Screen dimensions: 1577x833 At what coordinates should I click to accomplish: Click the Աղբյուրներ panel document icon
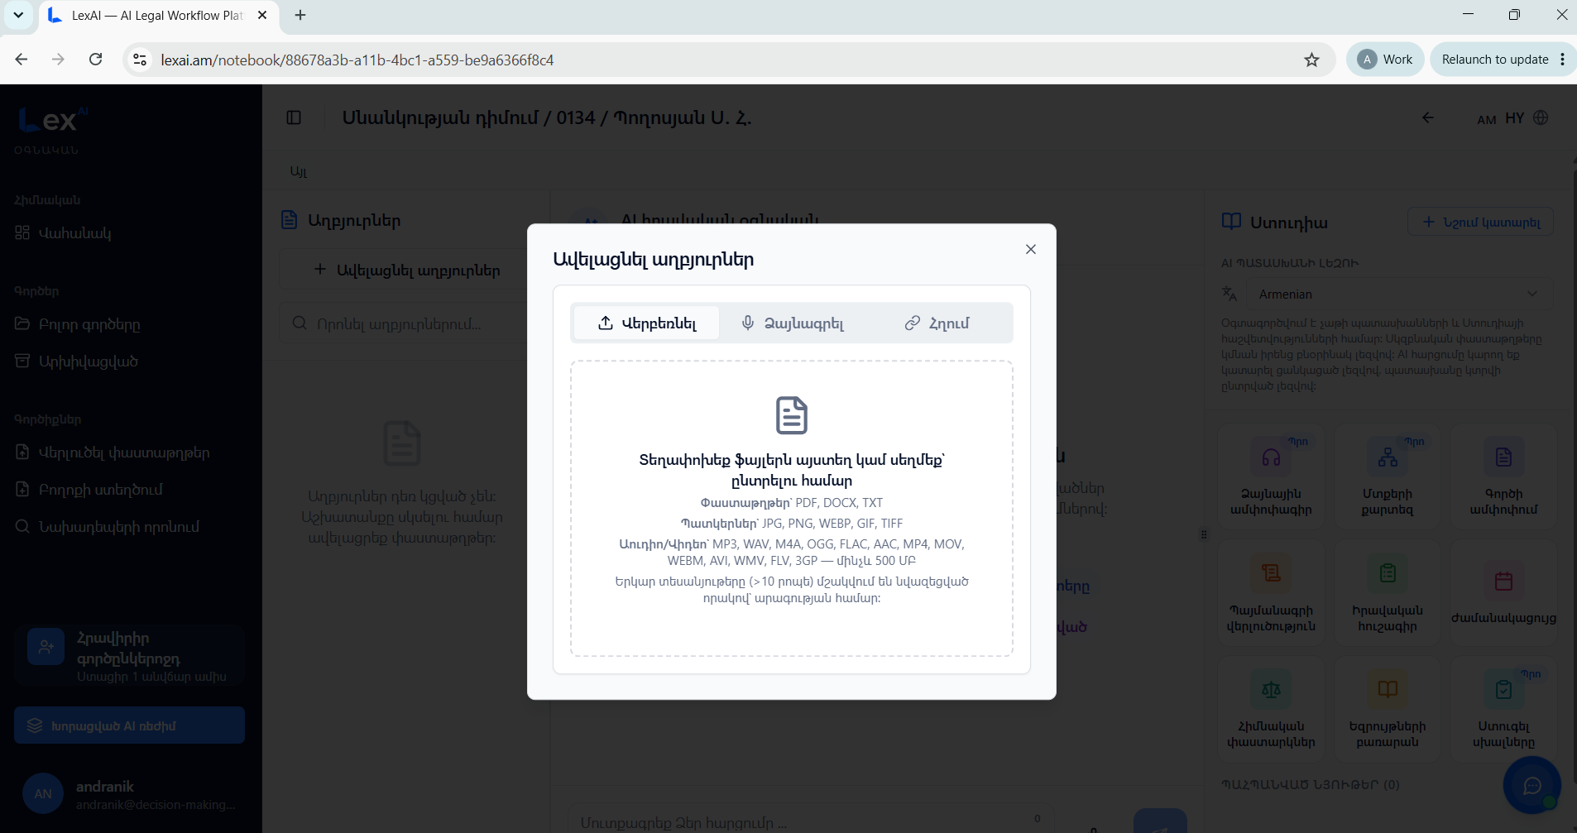point(289,220)
